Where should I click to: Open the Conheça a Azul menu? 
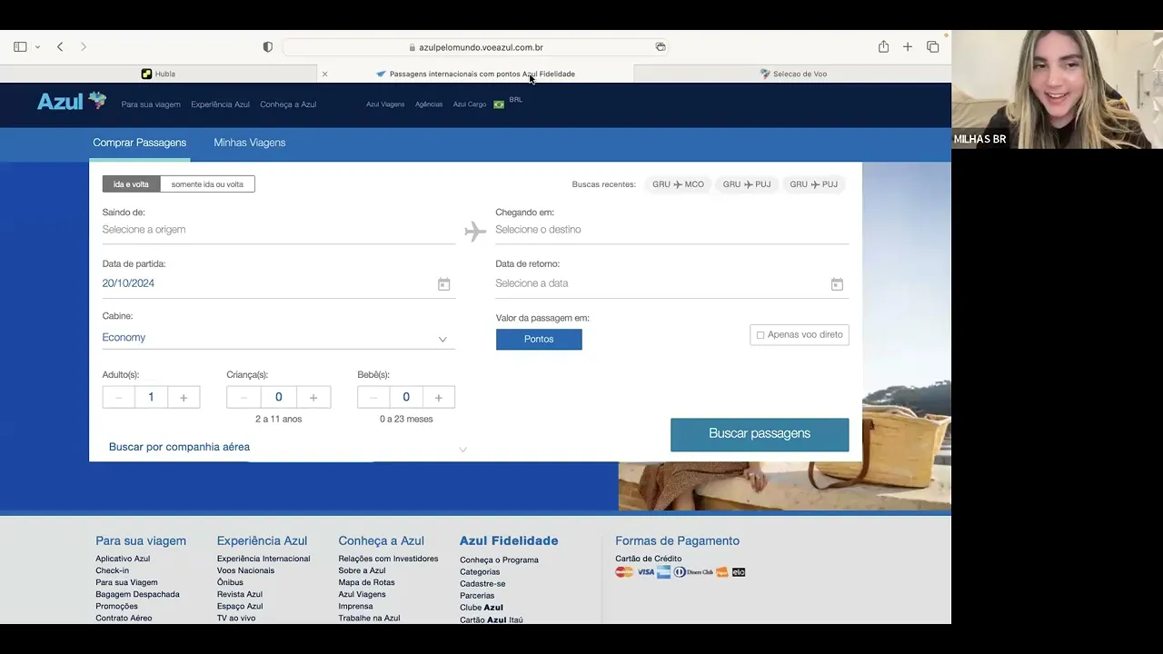click(288, 104)
